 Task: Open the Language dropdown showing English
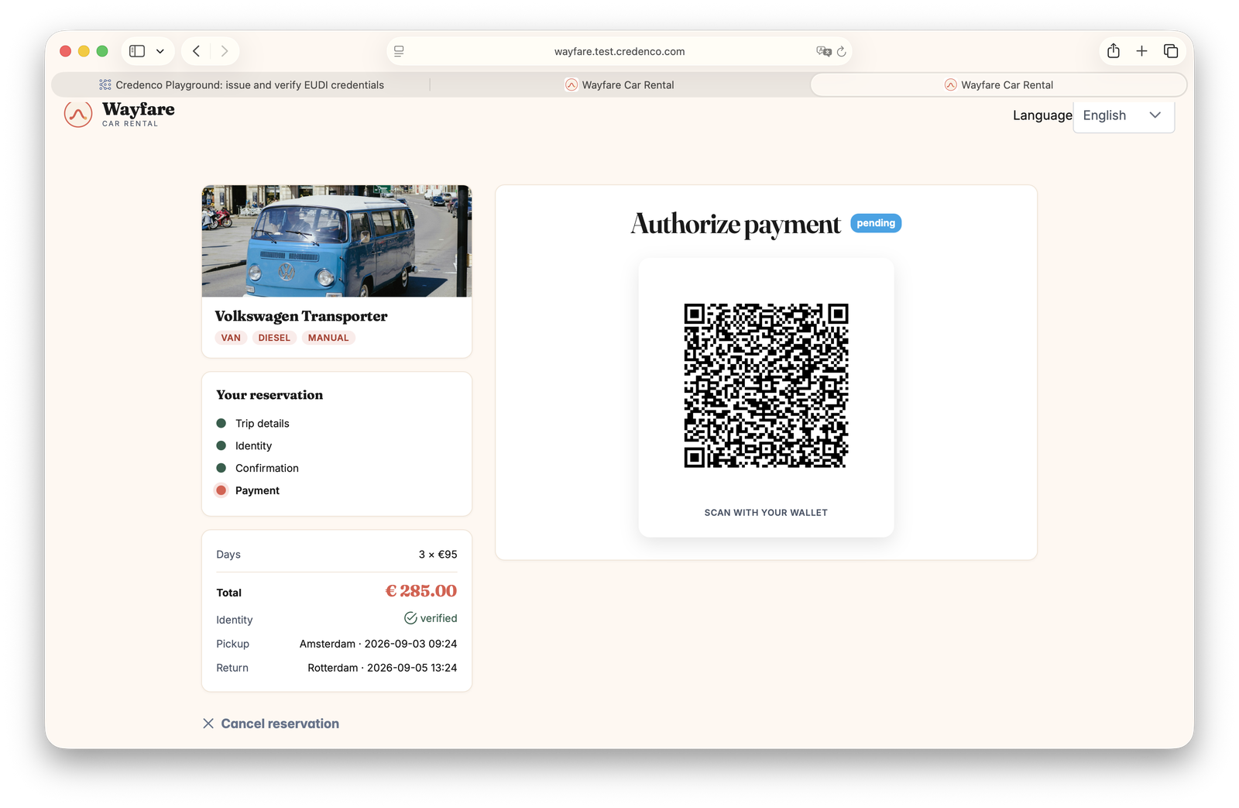click(1124, 115)
